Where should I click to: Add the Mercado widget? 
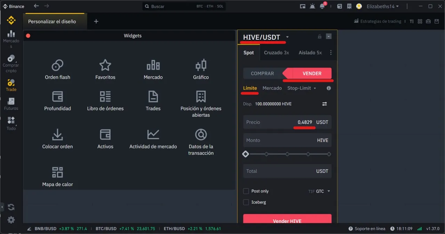click(x=153, y=70)
